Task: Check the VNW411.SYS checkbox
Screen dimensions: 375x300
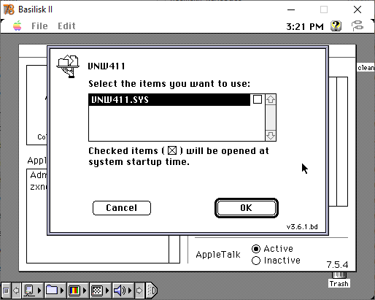Action: [258, 99]
